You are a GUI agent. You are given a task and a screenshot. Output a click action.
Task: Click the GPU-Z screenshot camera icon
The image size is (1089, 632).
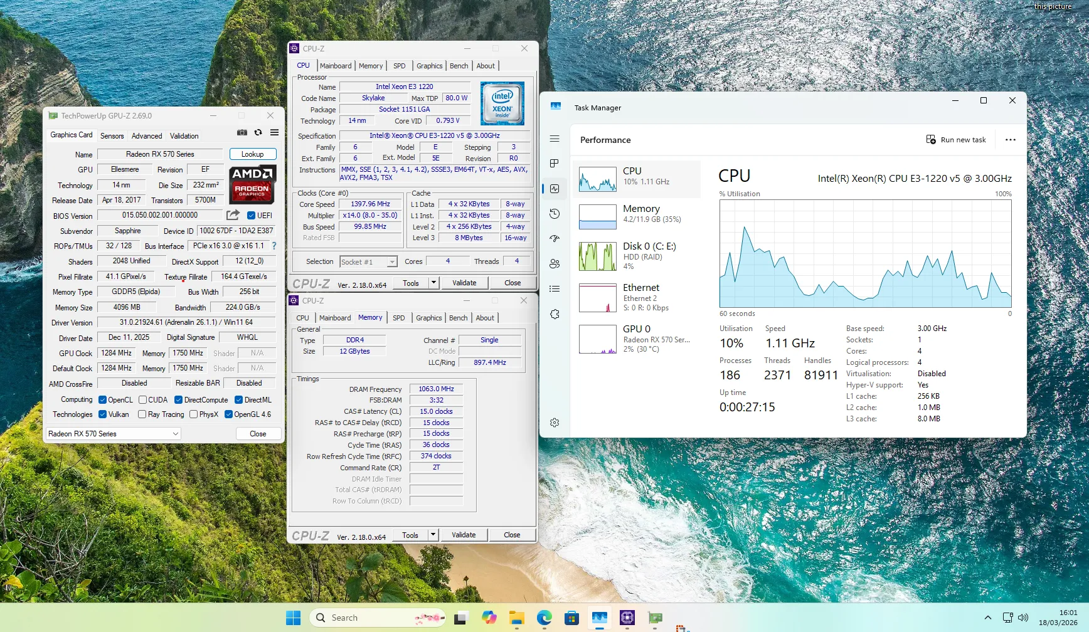(242, 133)
